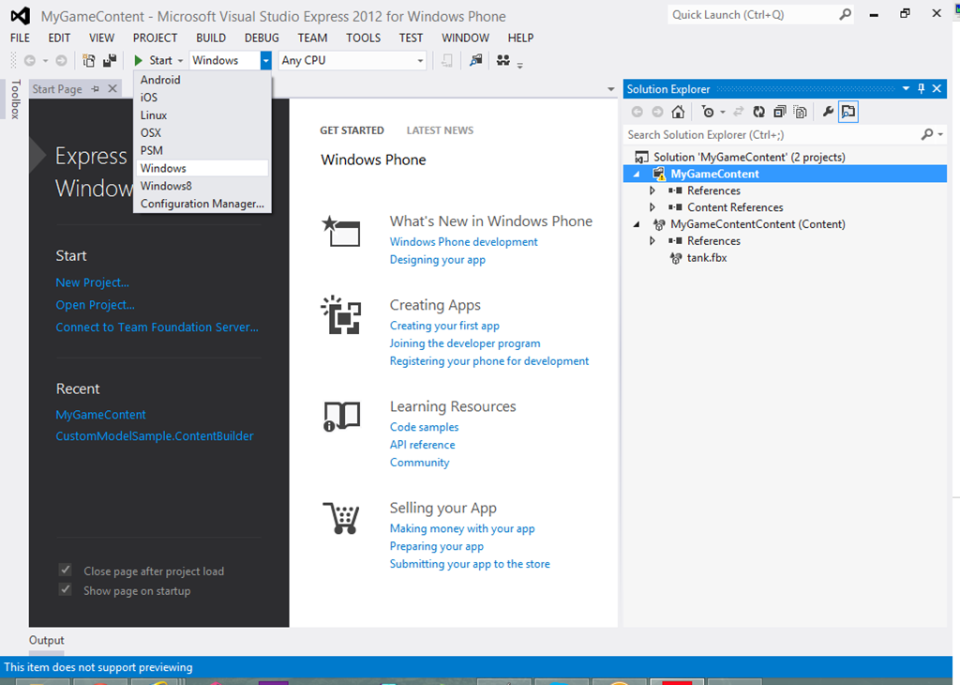Collapse the MyGameContentContent (Content) project node
Viewport: 960px width, 685px height.
click(x=637, y=224)
